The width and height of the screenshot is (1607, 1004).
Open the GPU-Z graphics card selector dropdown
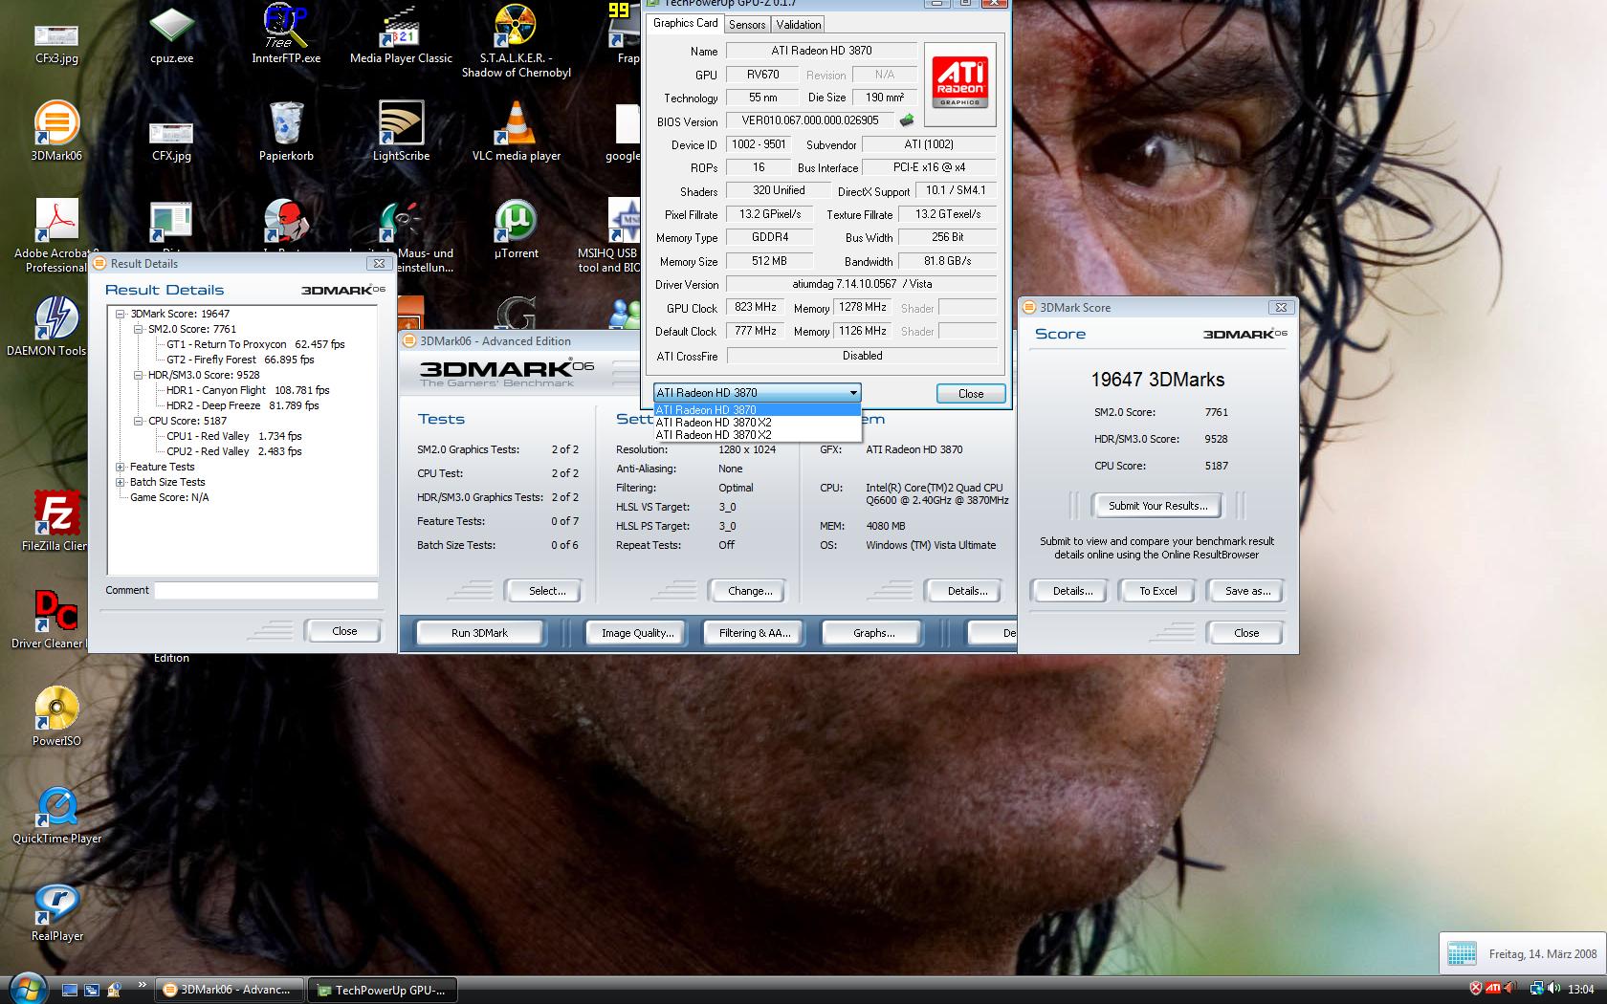[x=757, y=393]
